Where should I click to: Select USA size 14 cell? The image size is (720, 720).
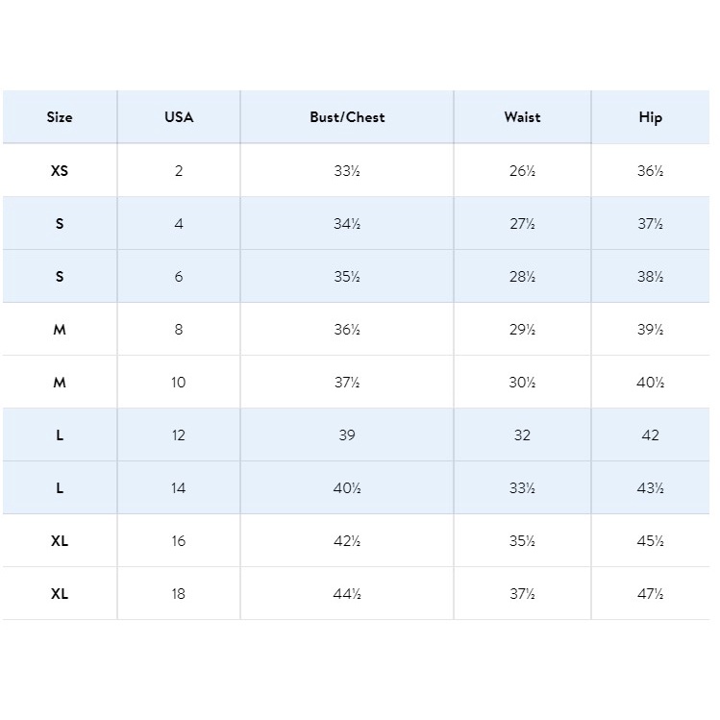[x=179, y=488]
